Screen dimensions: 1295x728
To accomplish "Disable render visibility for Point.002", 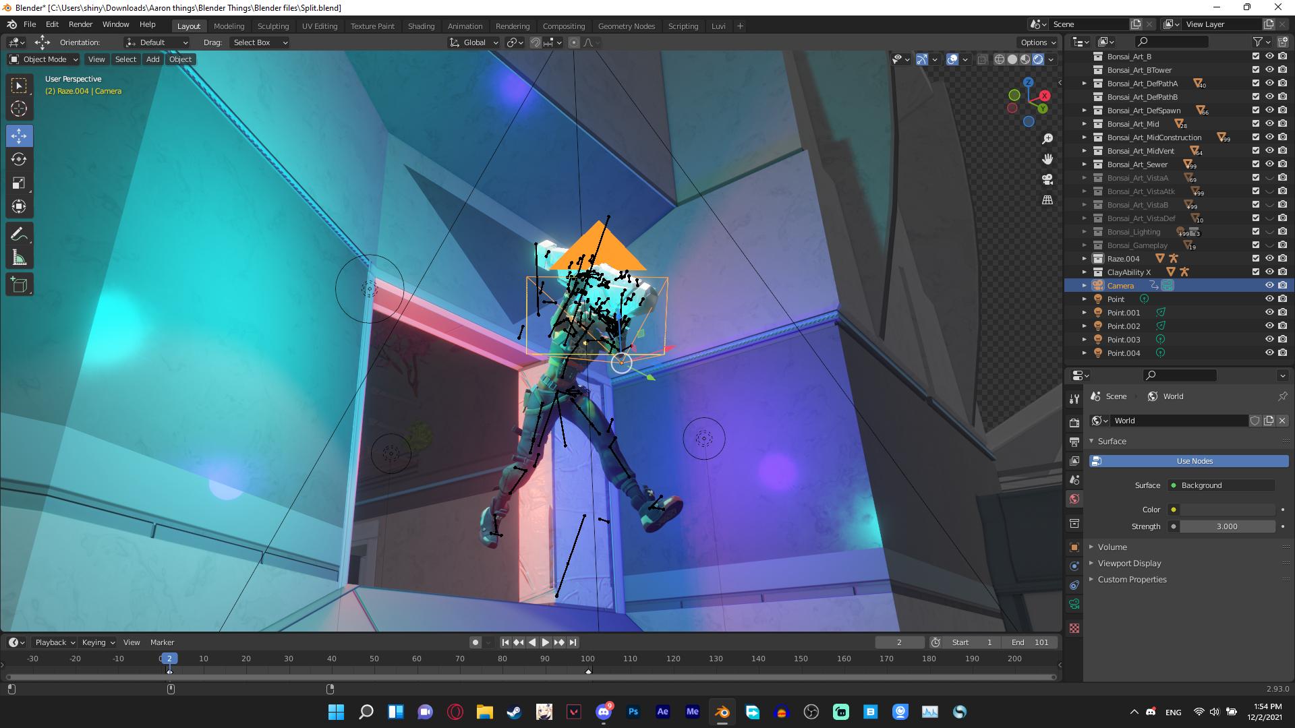I will pyautogui.click(x=1281, y=326).
